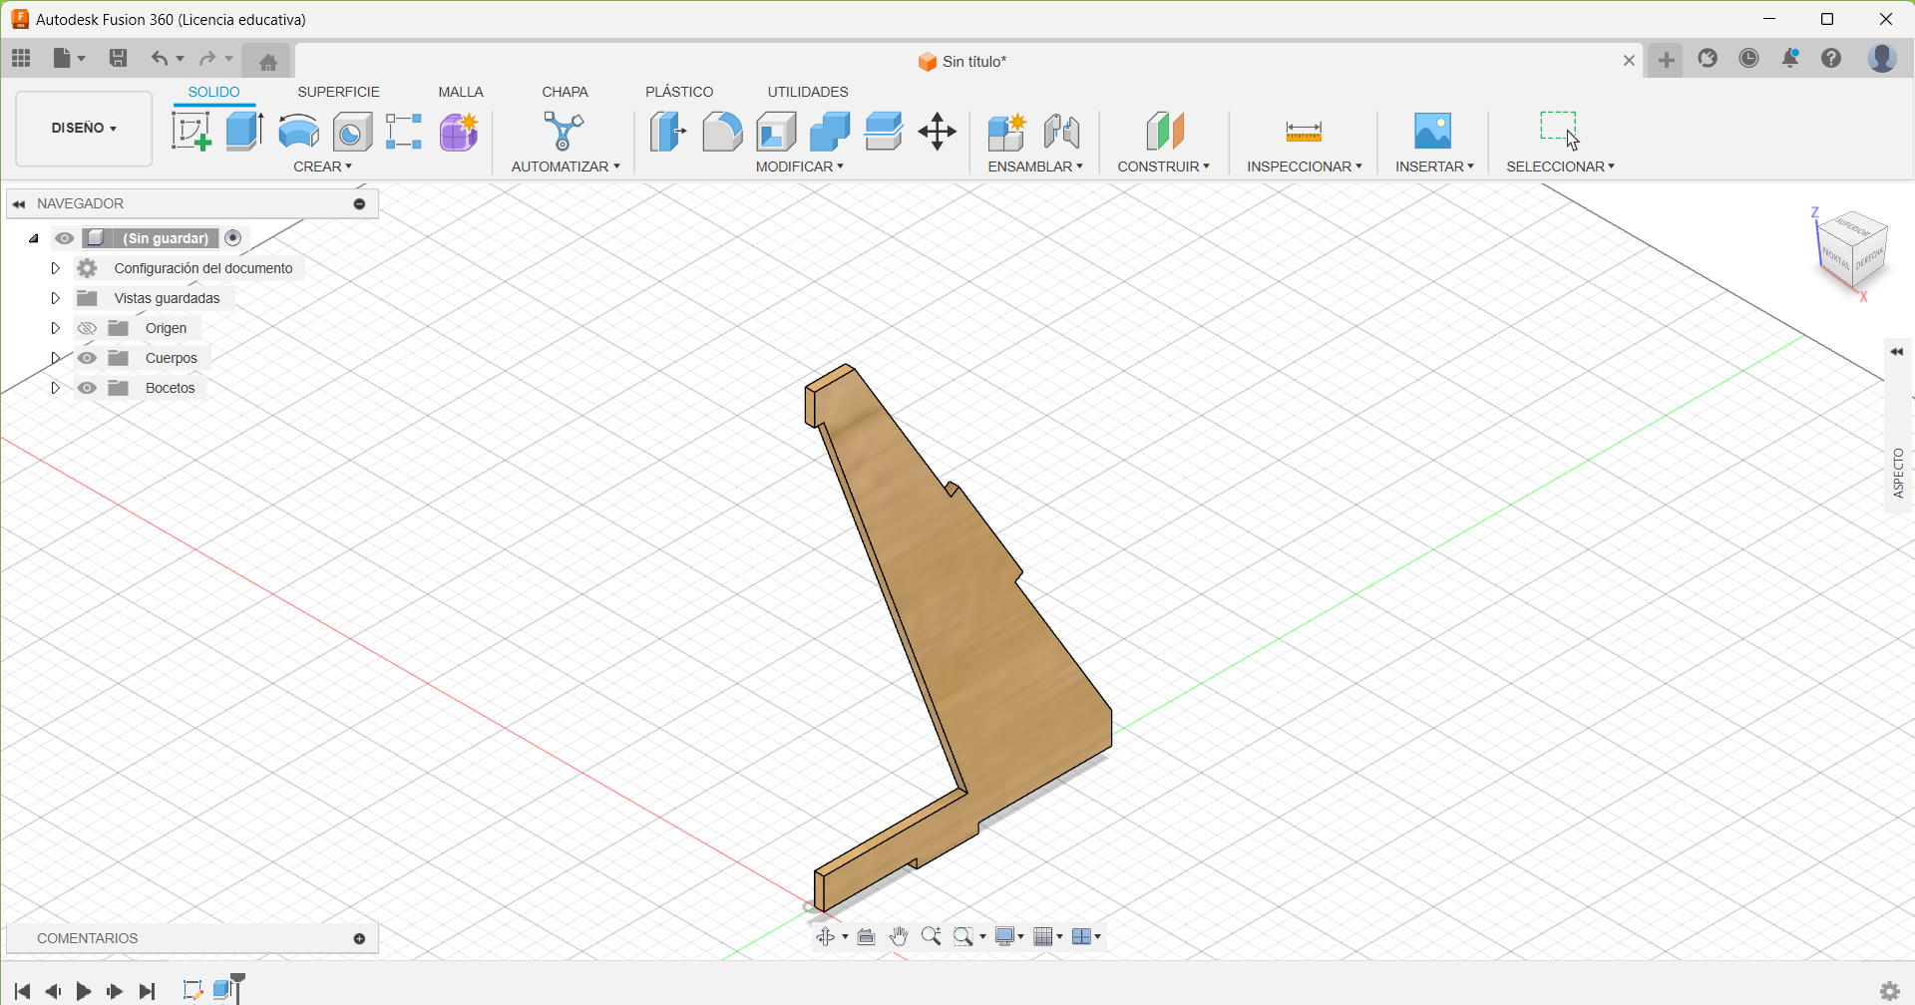Expand the Vistas guardadas node
The height and width of the screenshot is (1005, 1915).
pyautogui.click(x=55, y=298)
